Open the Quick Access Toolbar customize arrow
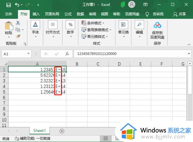 [x=38, y=5]
